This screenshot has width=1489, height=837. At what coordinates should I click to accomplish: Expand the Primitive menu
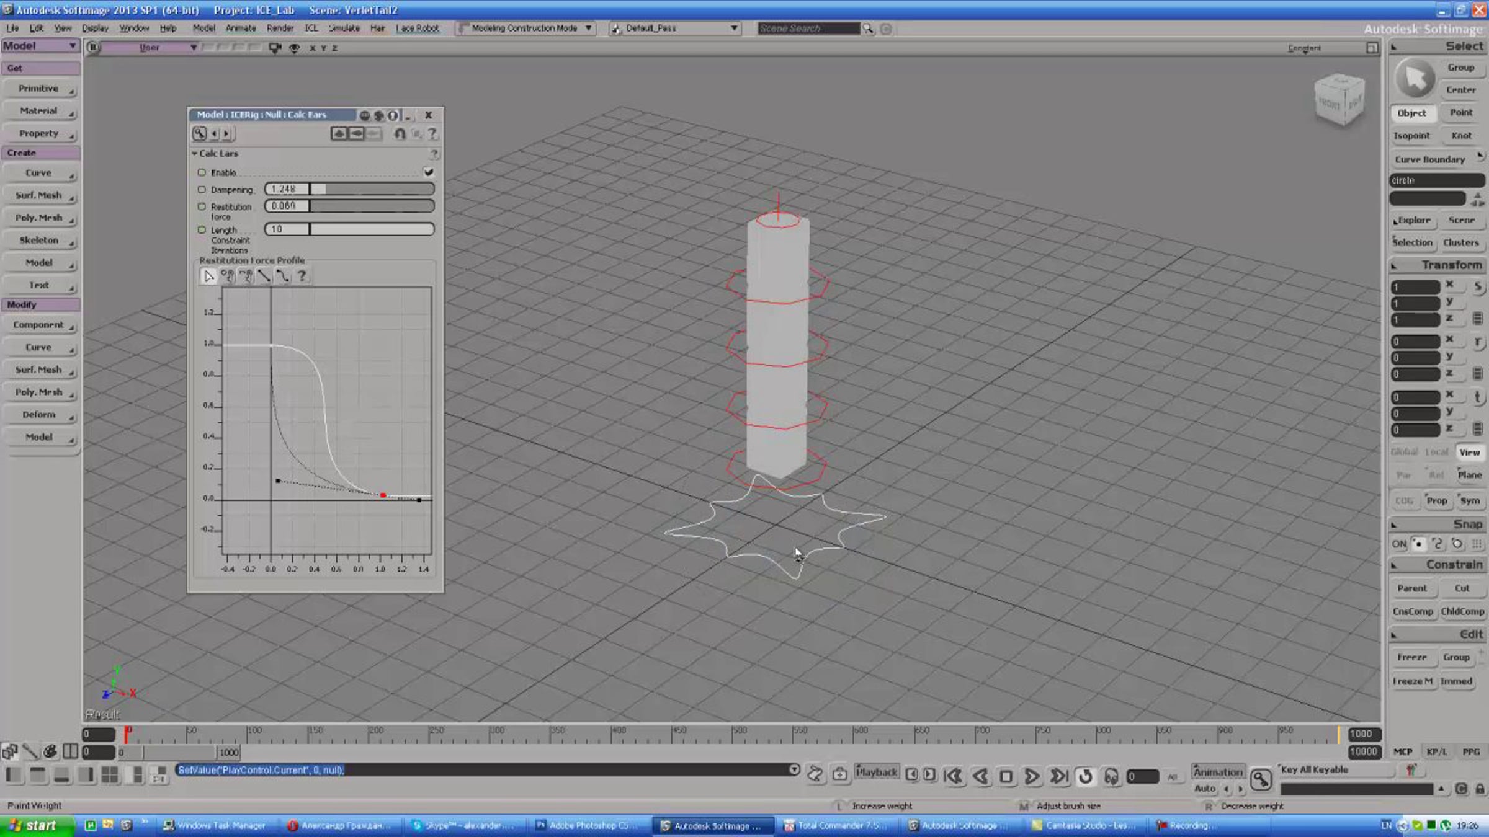click(41, 89)
